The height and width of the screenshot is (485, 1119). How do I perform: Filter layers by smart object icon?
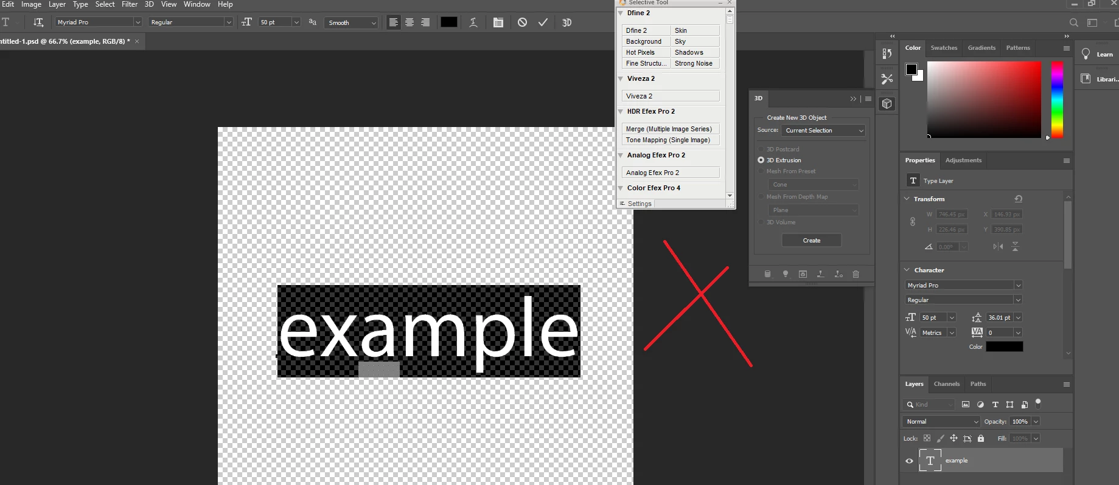[1025, 404]
